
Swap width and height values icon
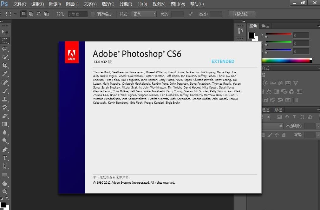[x=191, y=14]
